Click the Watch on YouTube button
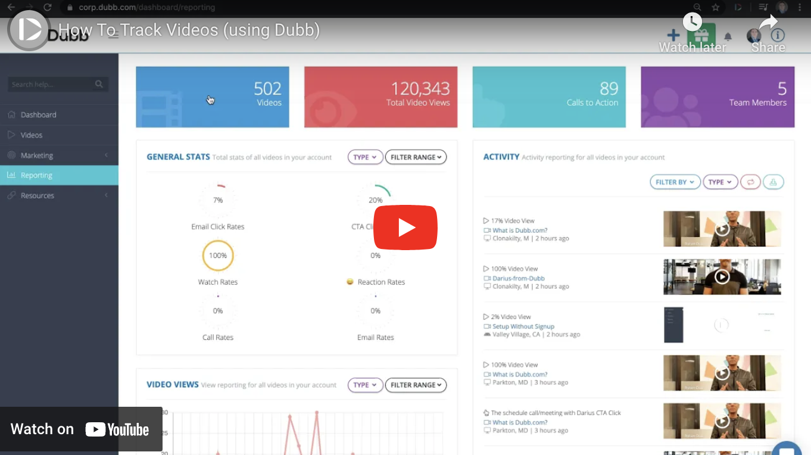Screen dimensions: 811x455 point(81,429)
